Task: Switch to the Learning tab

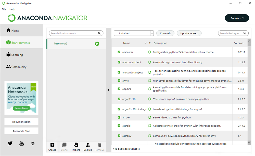Action: tap(17, 55)
